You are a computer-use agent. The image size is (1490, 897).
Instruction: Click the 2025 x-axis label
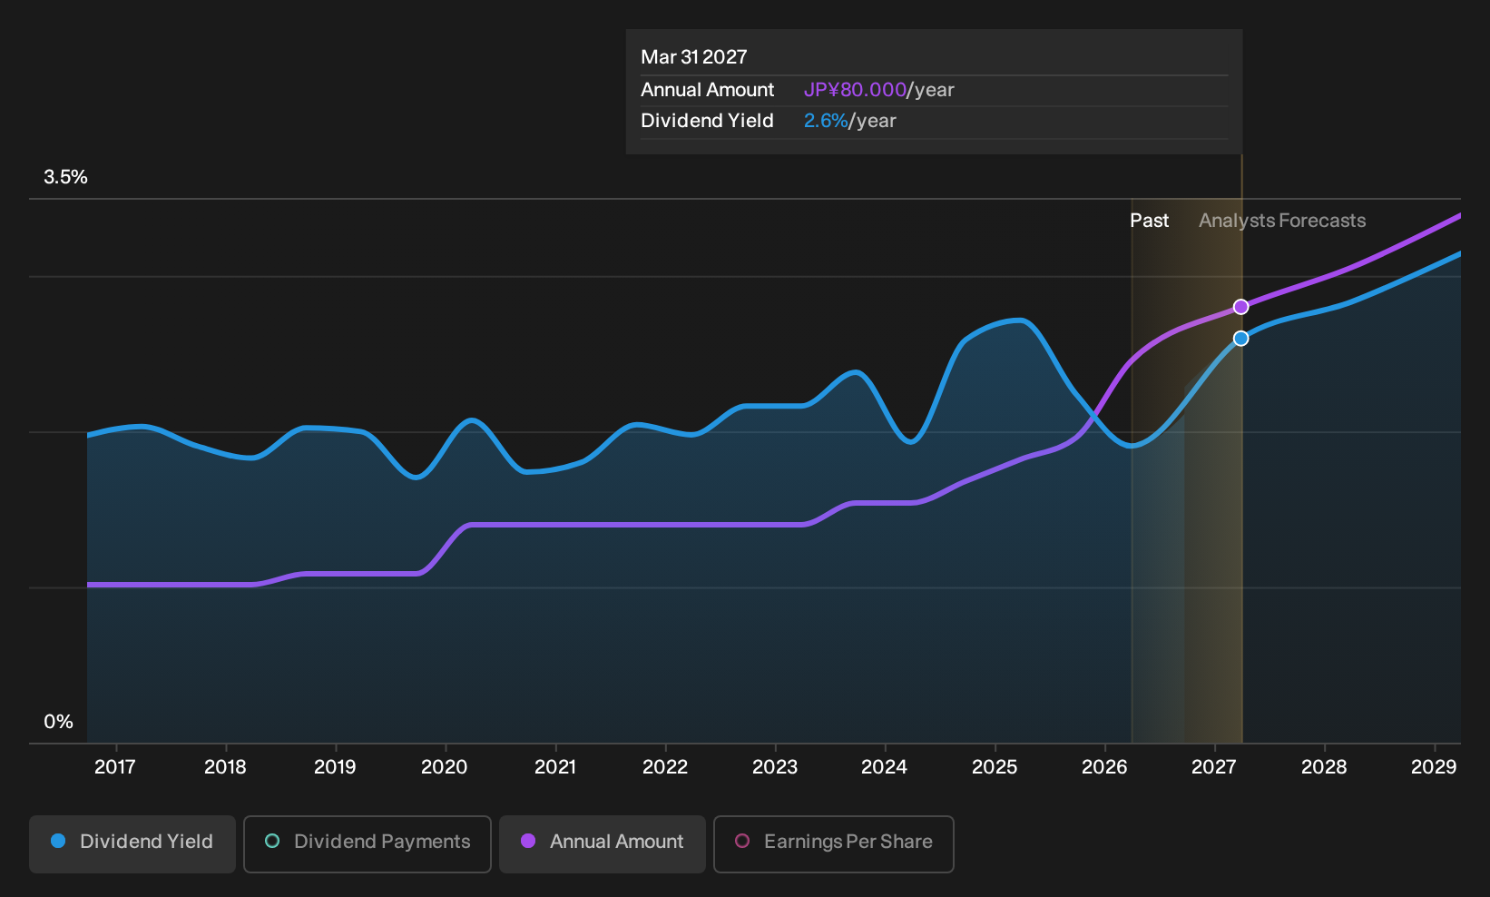pos(995,767)
